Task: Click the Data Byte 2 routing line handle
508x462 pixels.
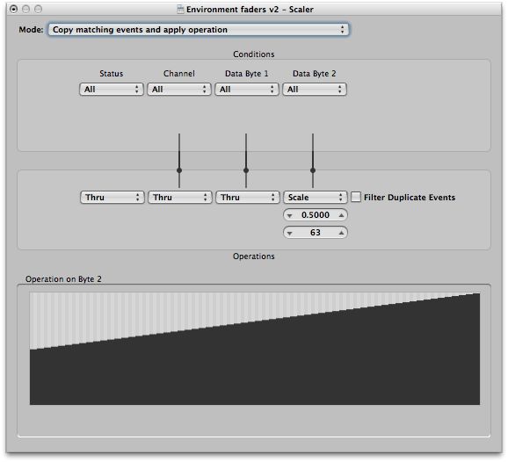Action: tap(313, 170)
